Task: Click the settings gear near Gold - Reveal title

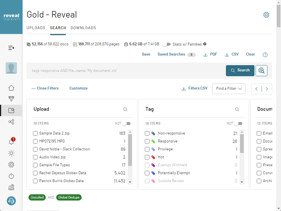Action: pos(266,14)
